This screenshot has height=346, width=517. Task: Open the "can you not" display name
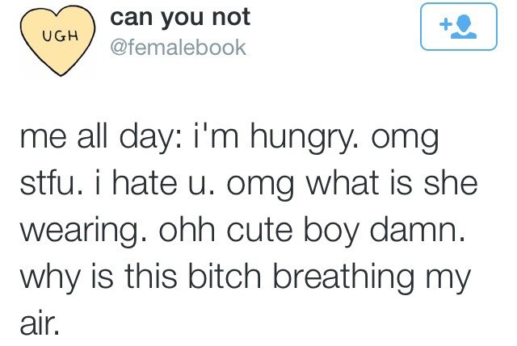click(180, 18)
